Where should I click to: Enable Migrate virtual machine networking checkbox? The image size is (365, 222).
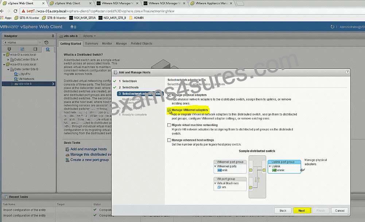(x=169, y=125)
